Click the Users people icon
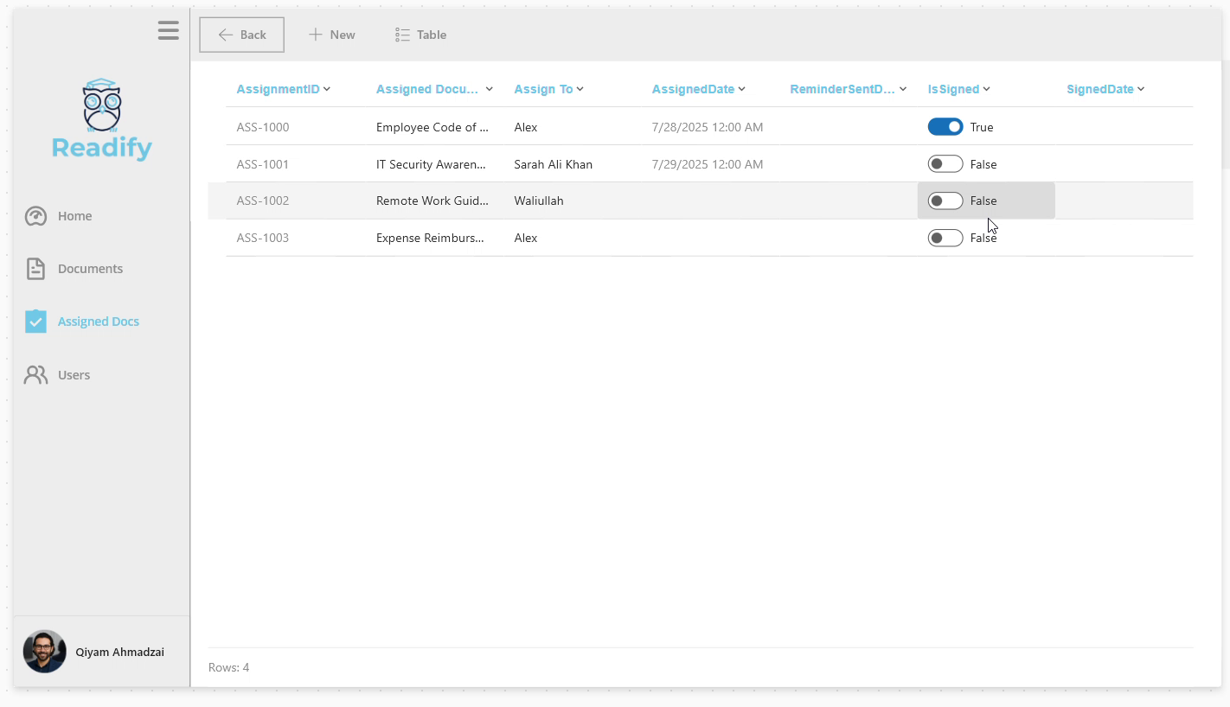 coord(35,375)
